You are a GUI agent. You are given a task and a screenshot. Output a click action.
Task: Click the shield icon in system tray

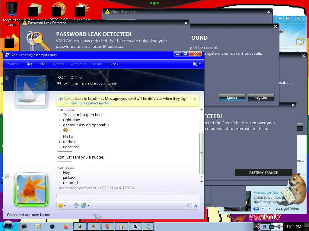(264, 227)
